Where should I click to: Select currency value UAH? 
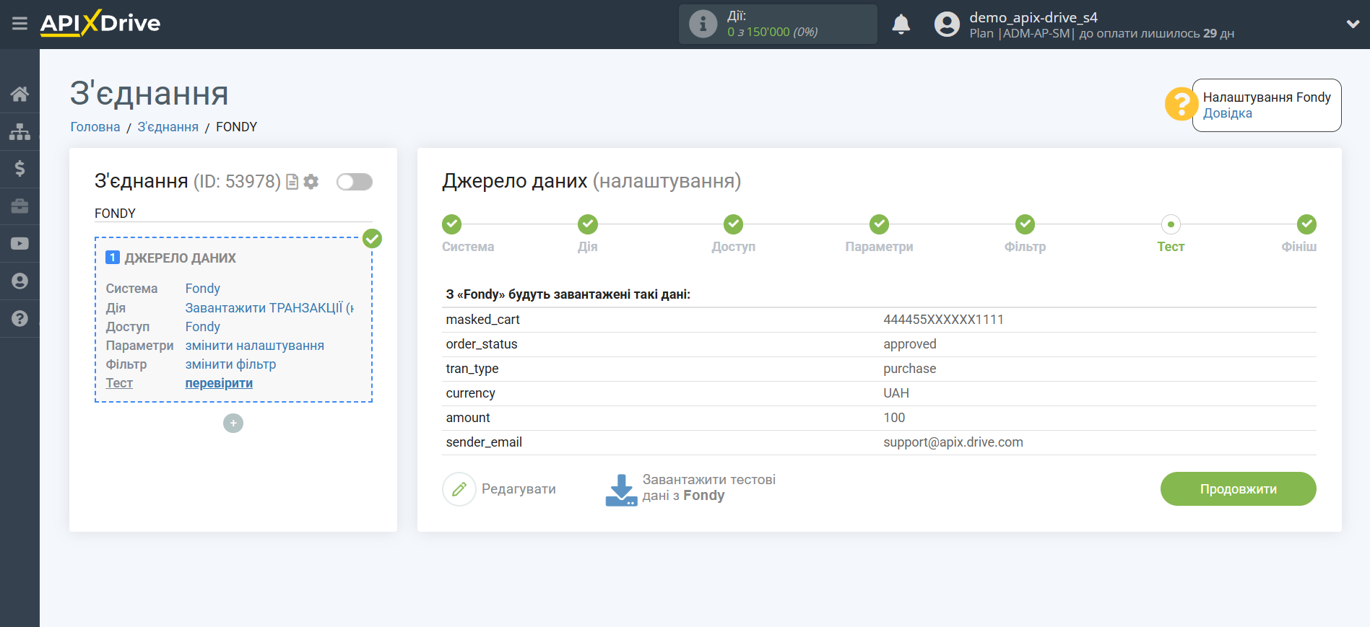(896, 393)
